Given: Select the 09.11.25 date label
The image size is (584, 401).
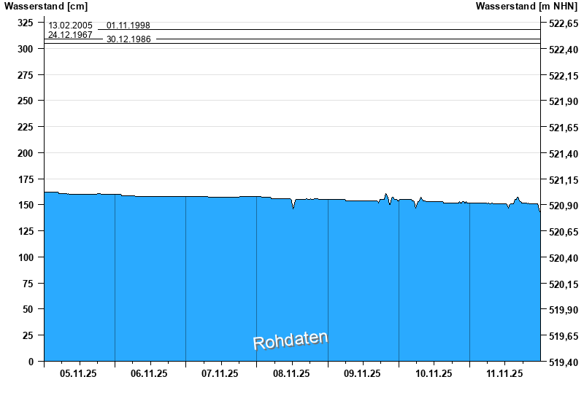Looking at the screenshot, I should tap(362, 373).
